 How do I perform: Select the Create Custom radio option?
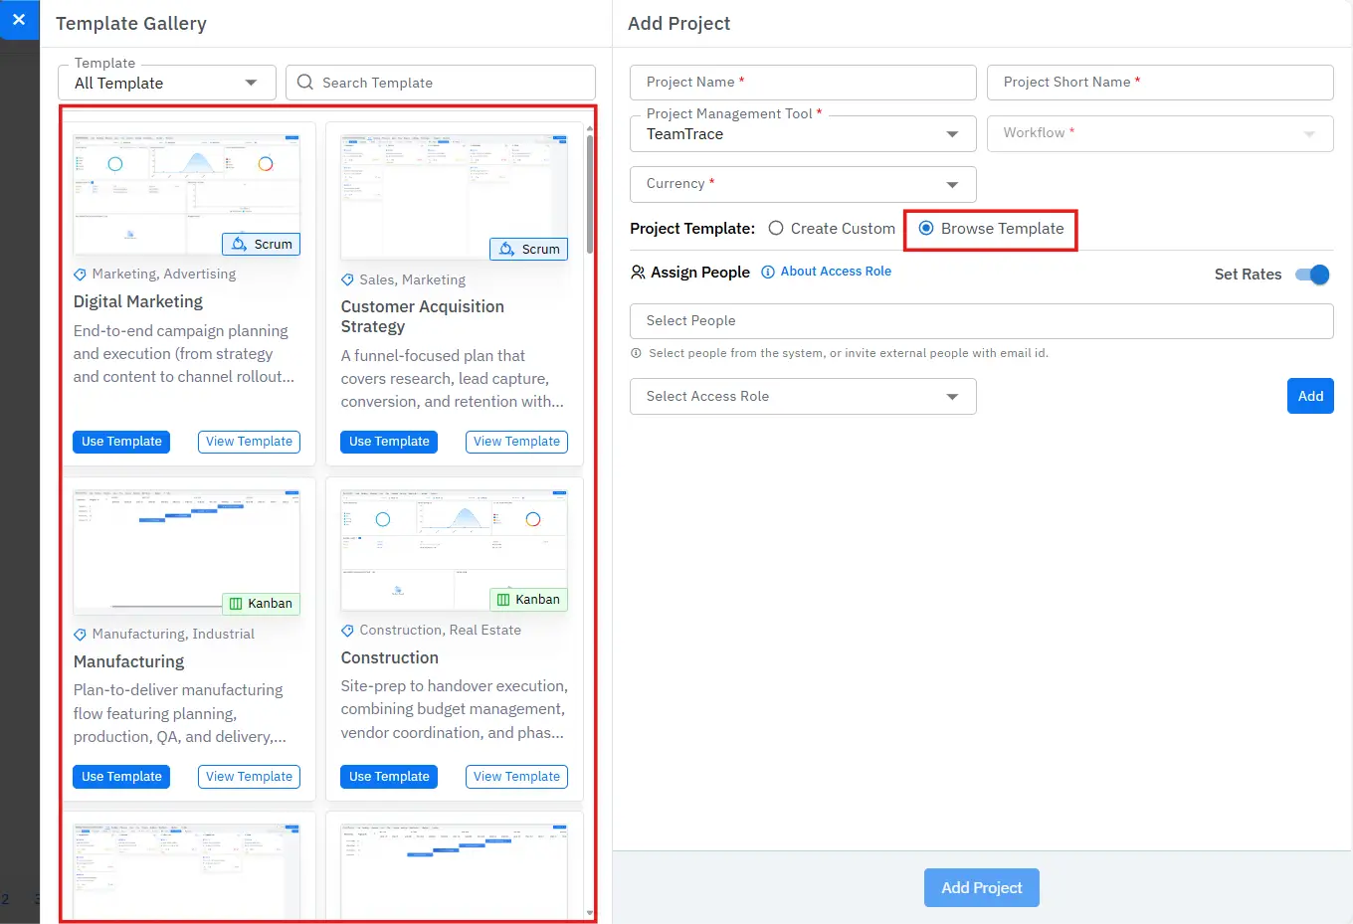click(x=776, y=229)
